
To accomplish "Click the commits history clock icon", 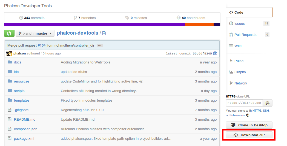I will (21, 18).
